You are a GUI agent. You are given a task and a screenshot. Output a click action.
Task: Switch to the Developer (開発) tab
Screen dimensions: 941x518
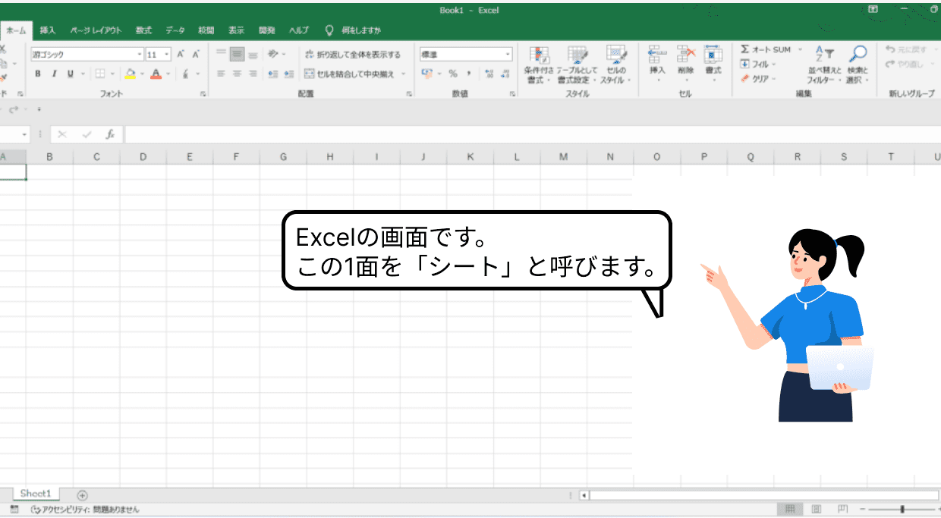click(266, 30)
